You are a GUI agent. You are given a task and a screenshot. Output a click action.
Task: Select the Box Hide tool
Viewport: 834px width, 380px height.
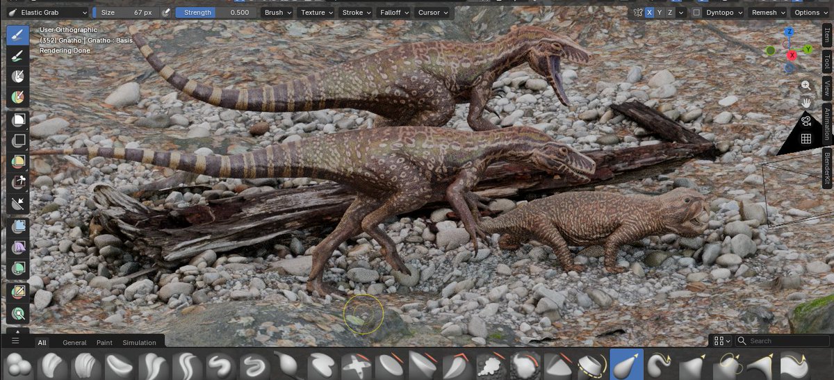point(18,140)
